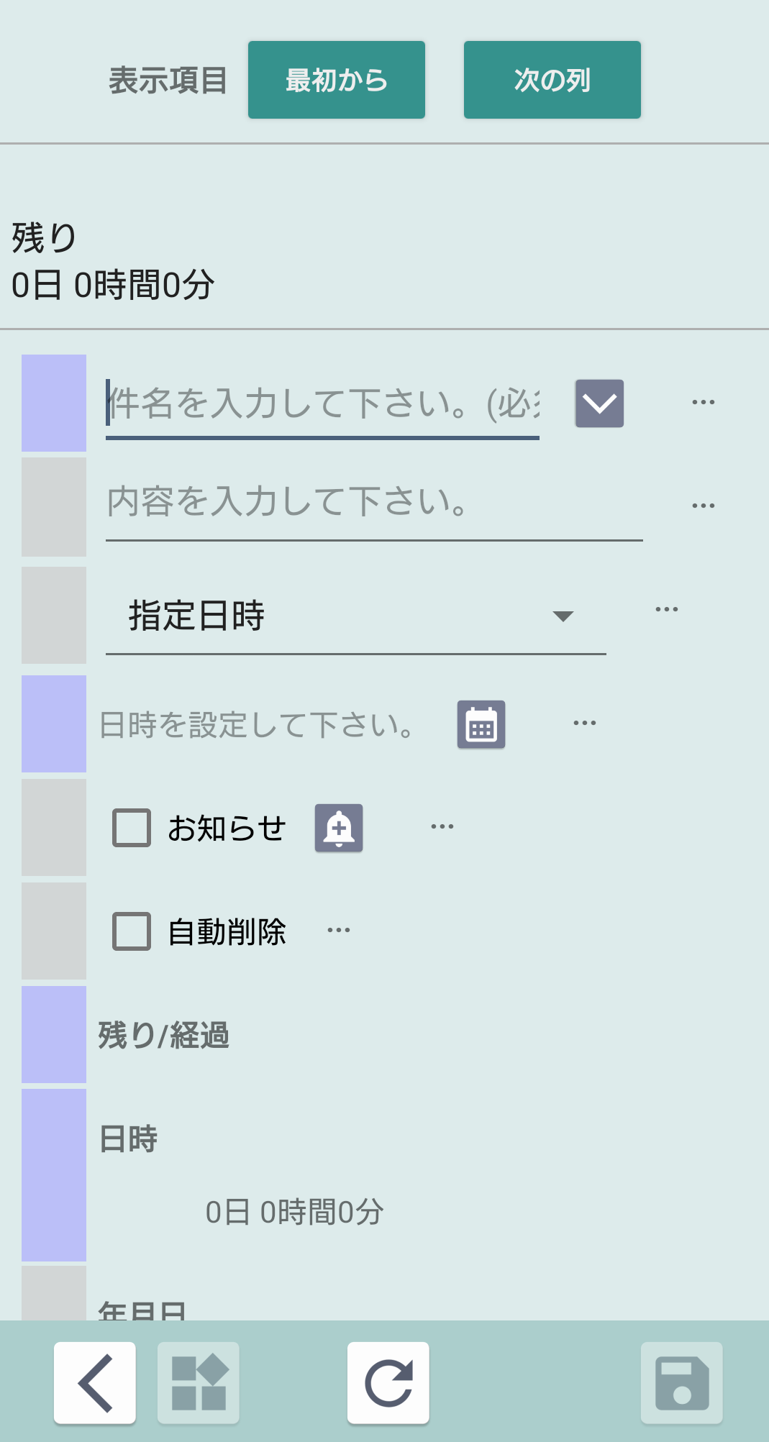Open more options beside content field

click(x=703, y=506)
